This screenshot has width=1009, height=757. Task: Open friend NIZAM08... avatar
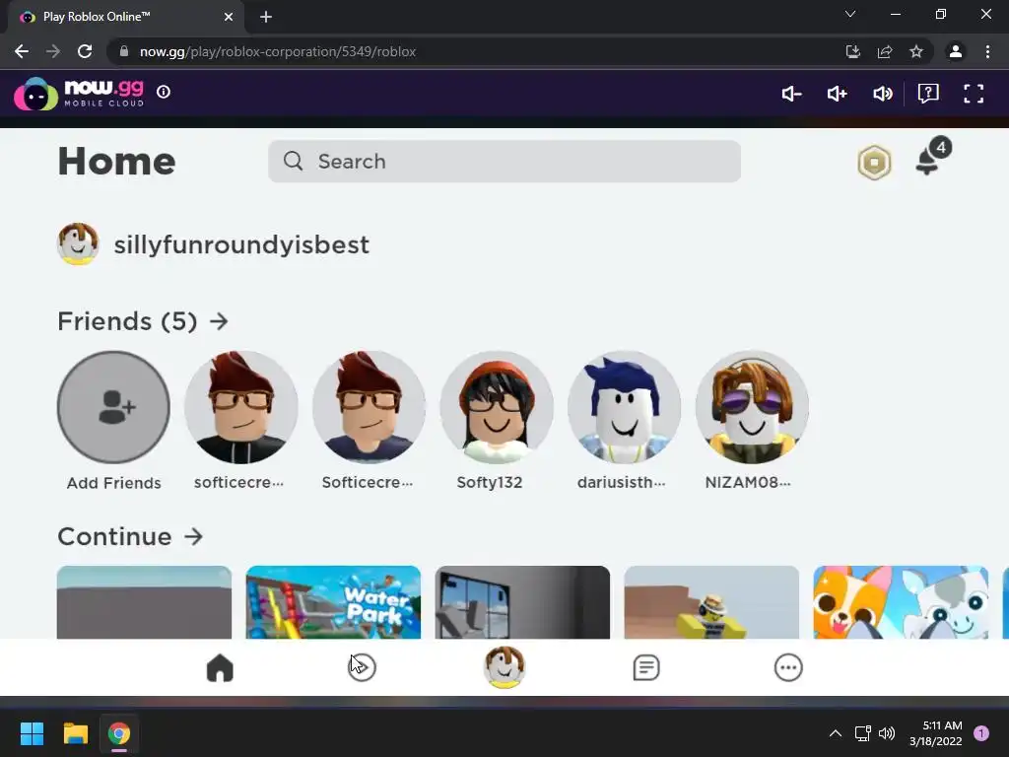pos(752,407)
